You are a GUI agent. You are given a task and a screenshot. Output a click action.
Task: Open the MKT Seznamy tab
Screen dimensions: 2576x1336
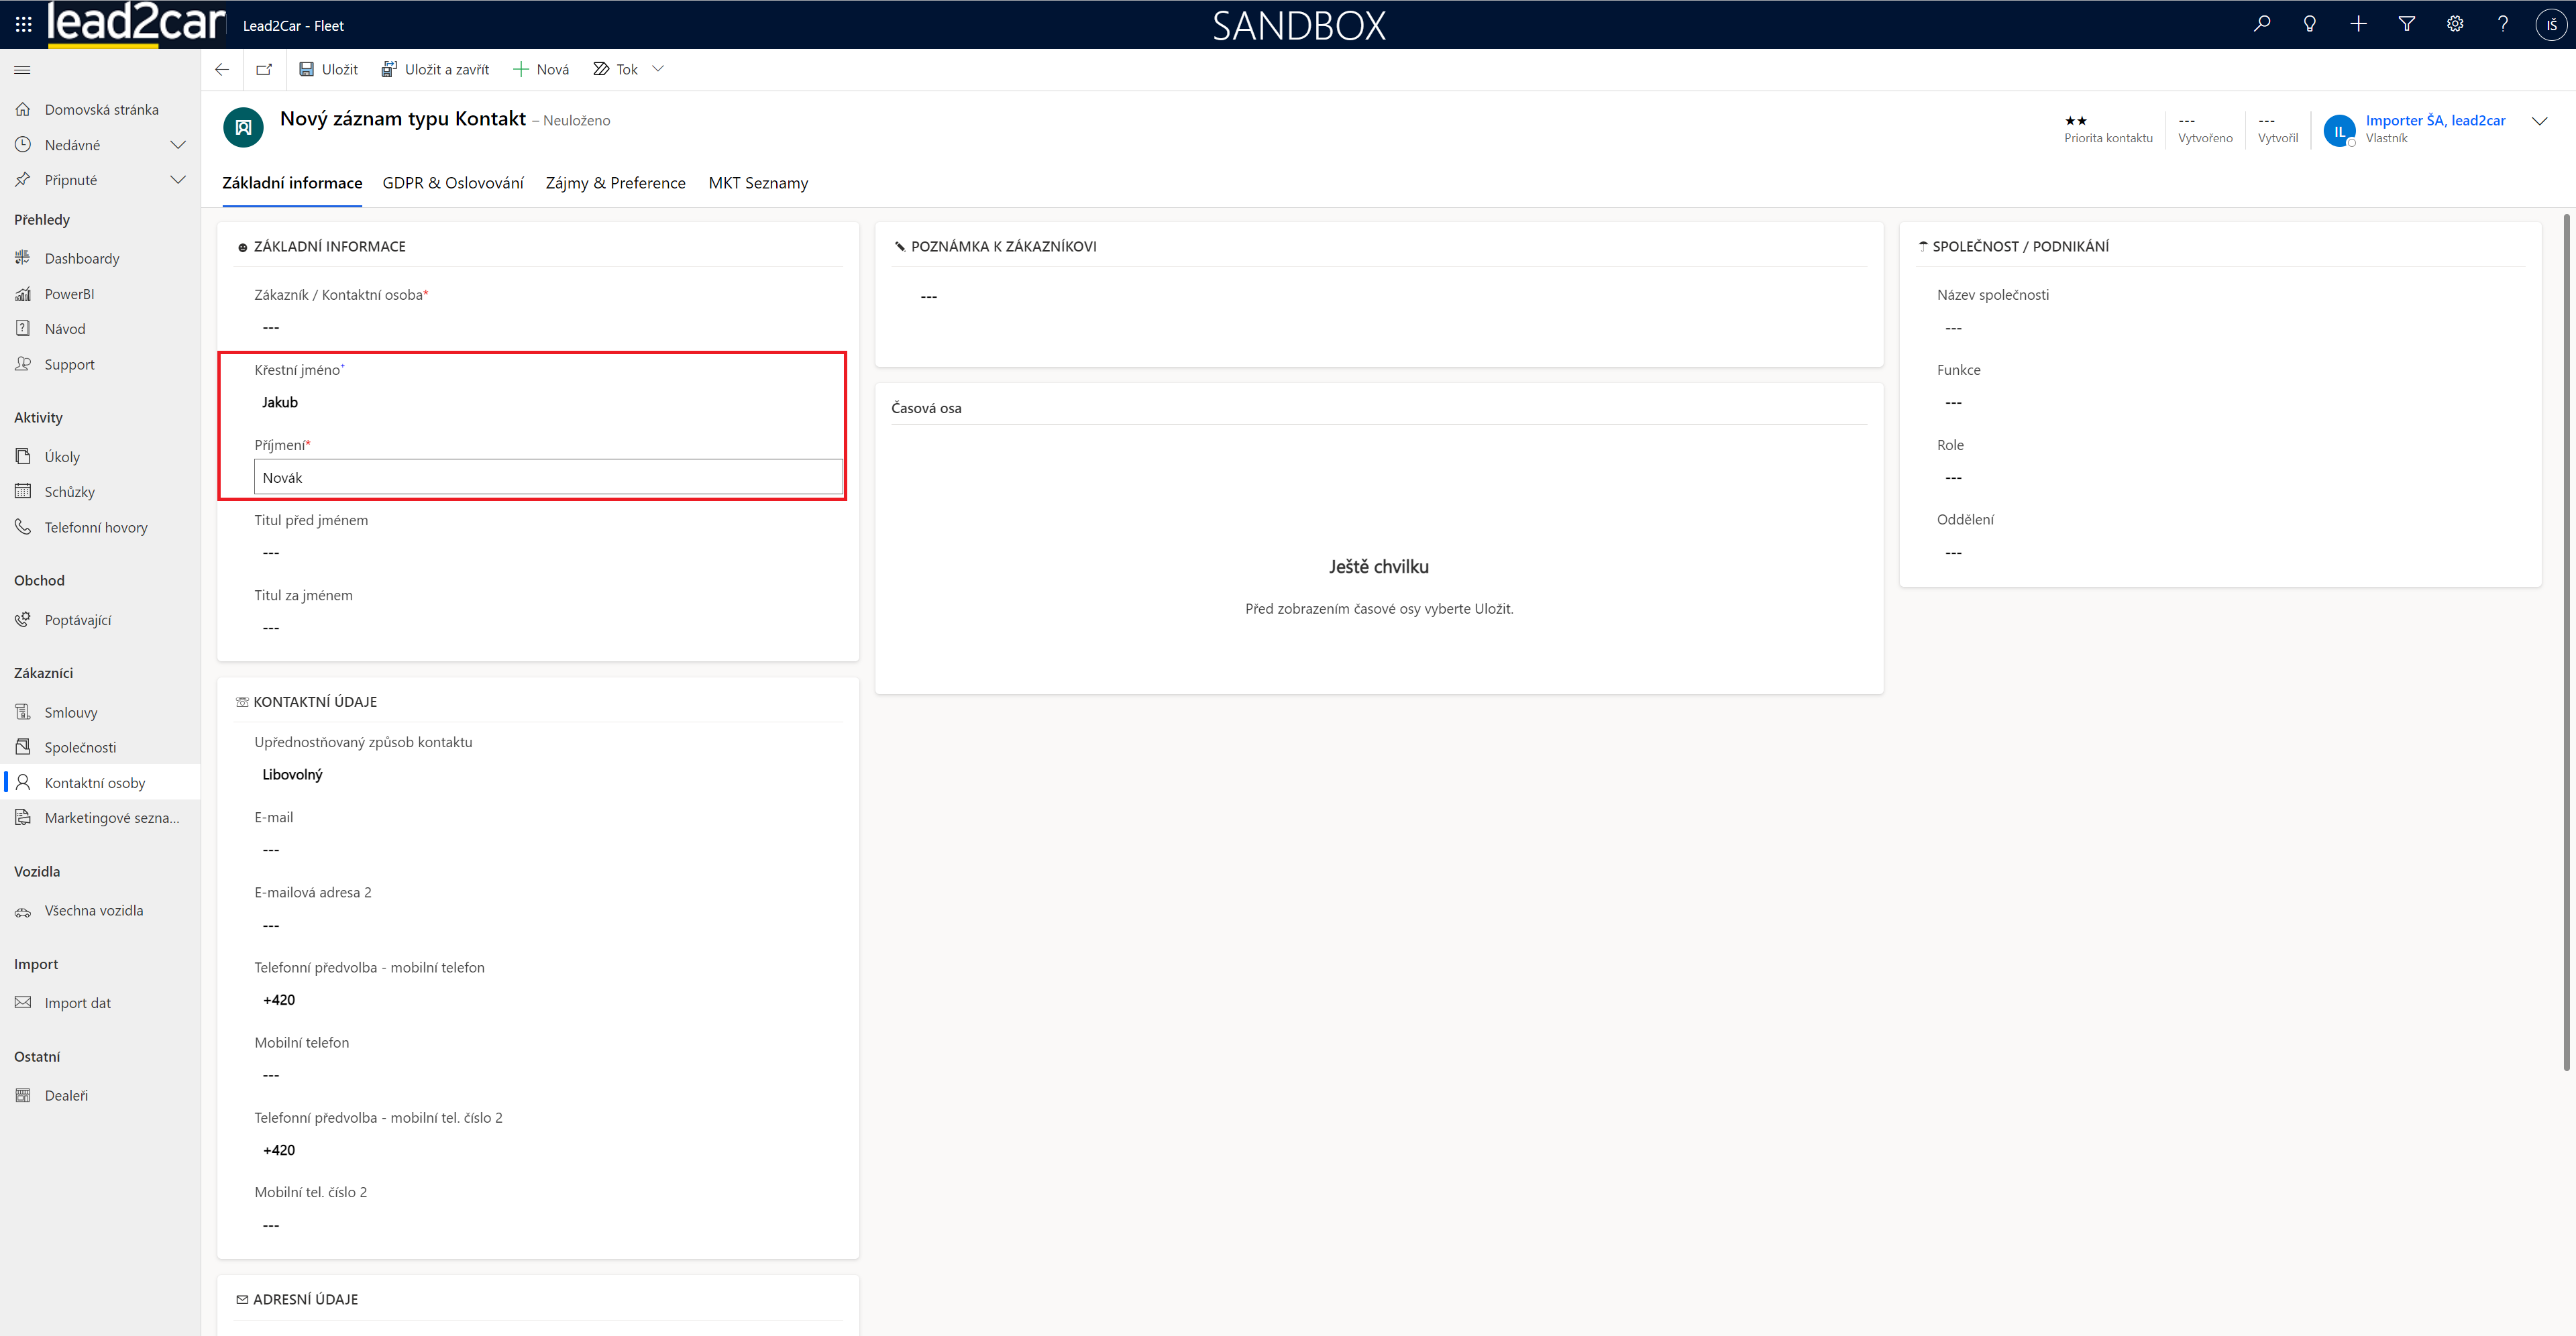tap(758, 183)
